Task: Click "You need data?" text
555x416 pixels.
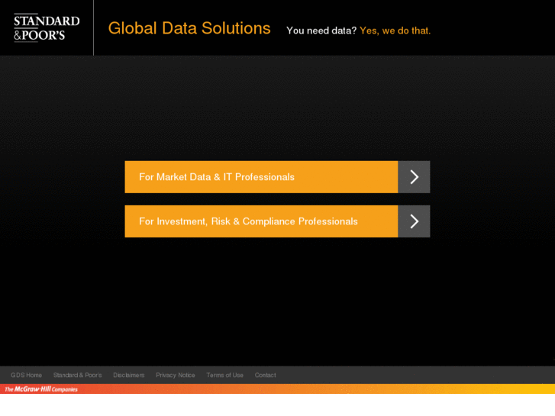Action: click(321, 31)
